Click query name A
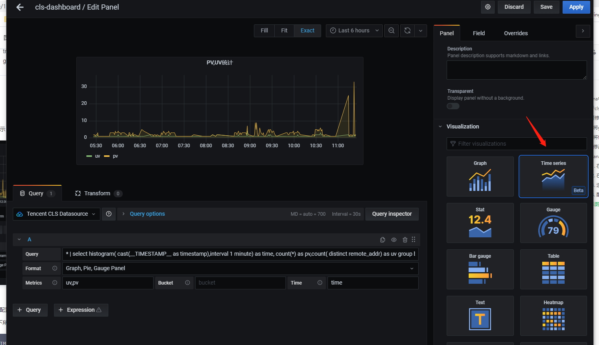 (x=29, y=239)
